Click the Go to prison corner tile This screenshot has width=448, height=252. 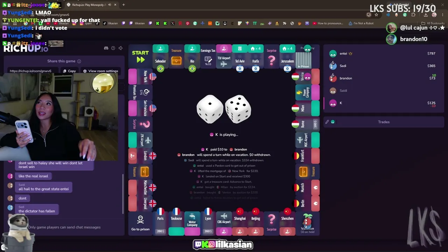pos(140,223)
